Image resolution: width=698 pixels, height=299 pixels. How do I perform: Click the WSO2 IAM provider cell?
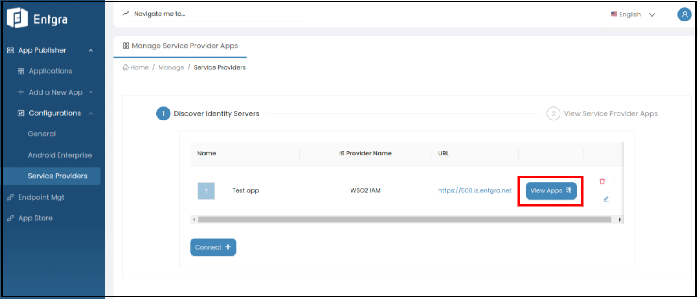coord(365,191)
